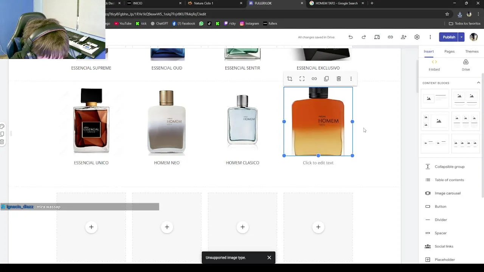Screen dimensions: 484x272
Task: Edit the 'Click to edit text' caption
Action: pos(318,163)
